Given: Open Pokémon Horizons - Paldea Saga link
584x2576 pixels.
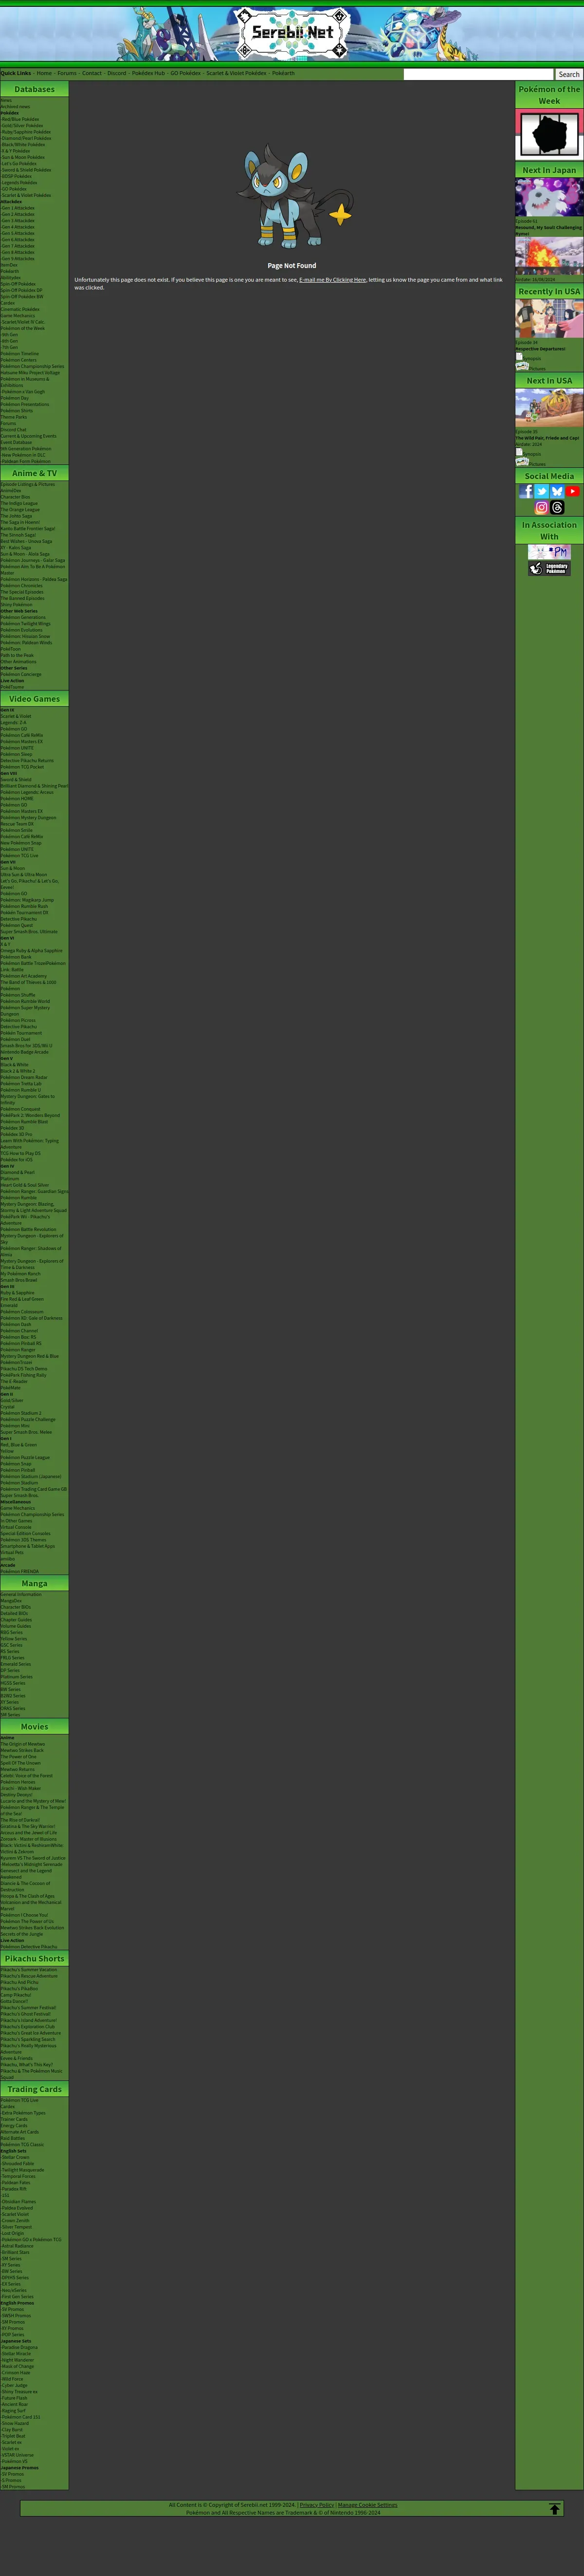Looking at the screenshot, I should [34, 579].
